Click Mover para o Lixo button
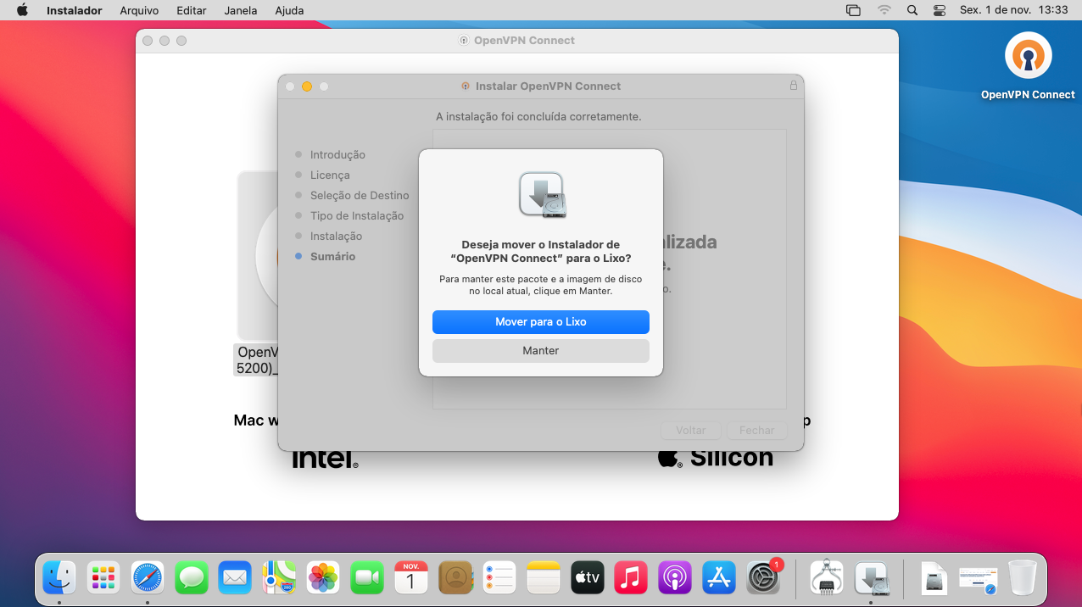The height and width of the screenshot is (607, 1082). [541, 322]
